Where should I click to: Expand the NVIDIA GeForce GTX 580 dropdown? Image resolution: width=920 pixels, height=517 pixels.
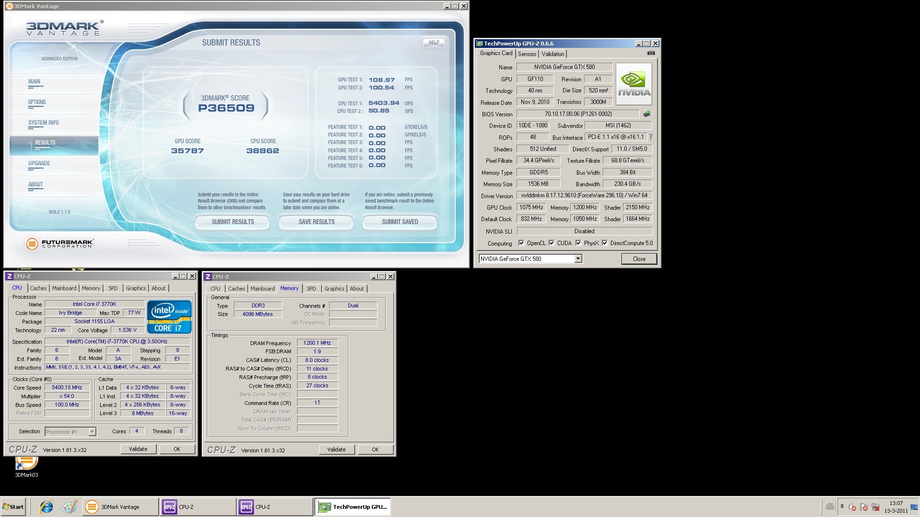click(578, 259)
